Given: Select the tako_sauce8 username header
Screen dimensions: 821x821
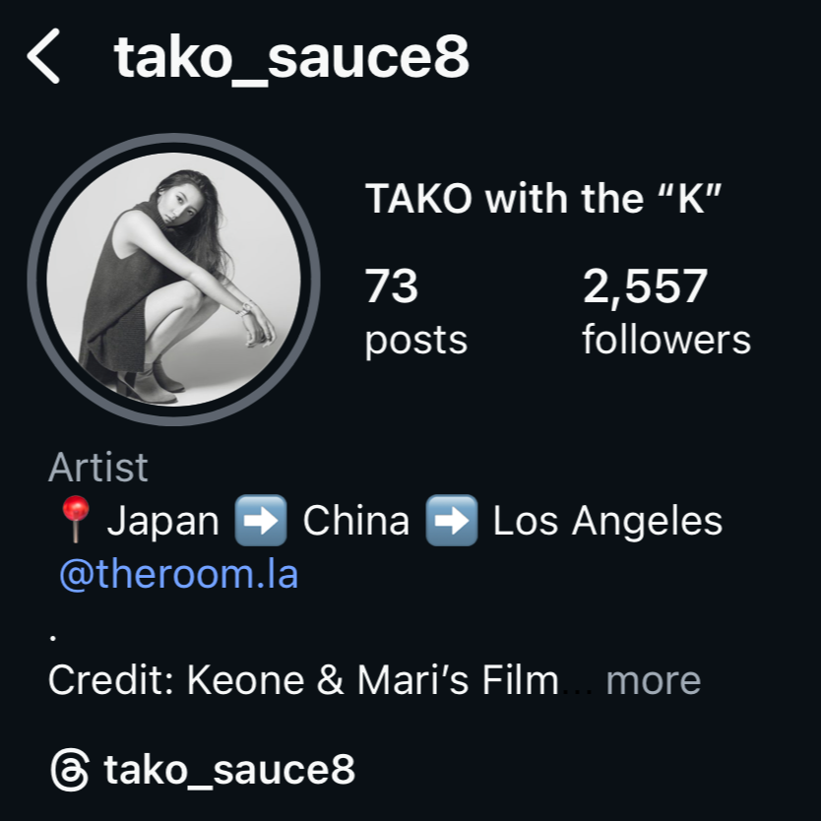Looking at the screenshot, I should click(x=291, y=58).
